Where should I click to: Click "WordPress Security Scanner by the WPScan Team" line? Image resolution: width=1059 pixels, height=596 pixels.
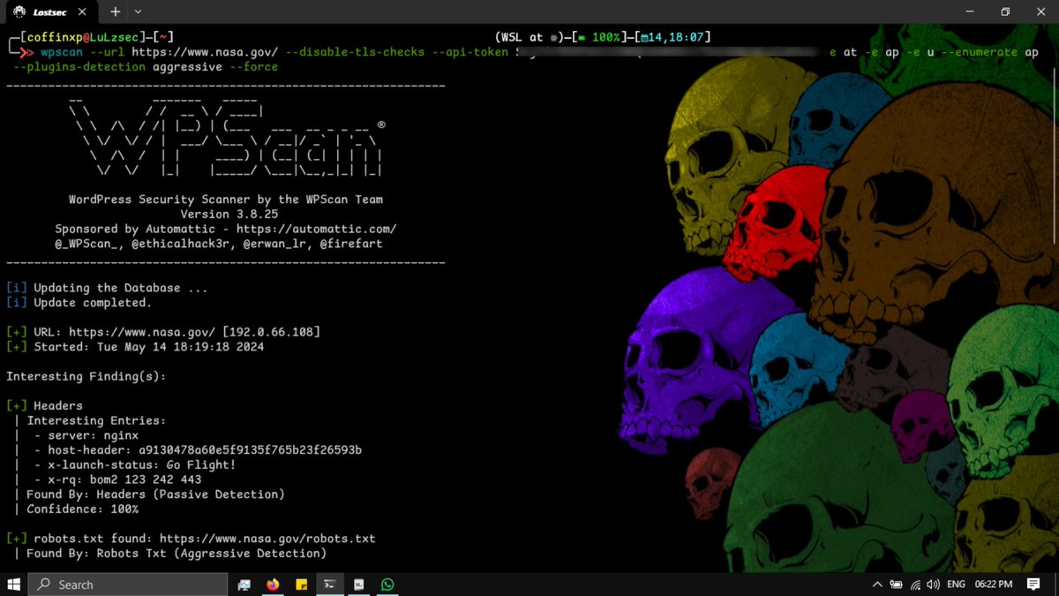point(226,200)
